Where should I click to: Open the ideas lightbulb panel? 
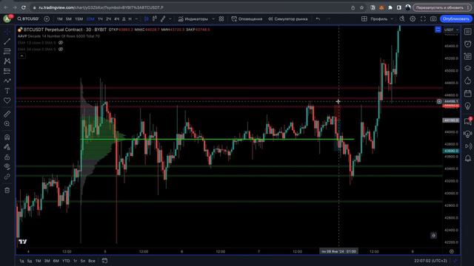(467, 106)
